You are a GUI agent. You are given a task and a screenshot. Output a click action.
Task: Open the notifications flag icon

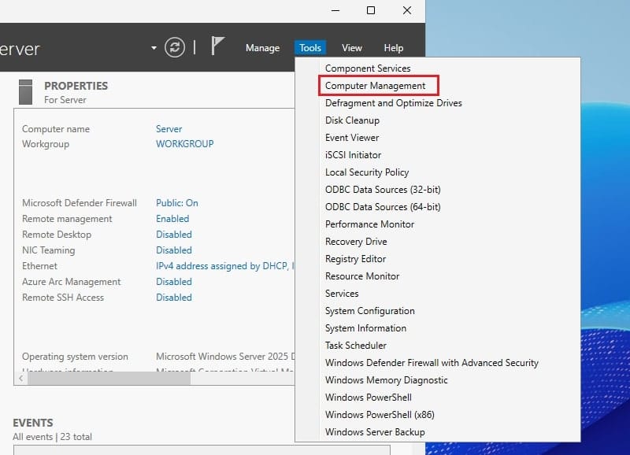pyautogui.click(x=218, y=46)
